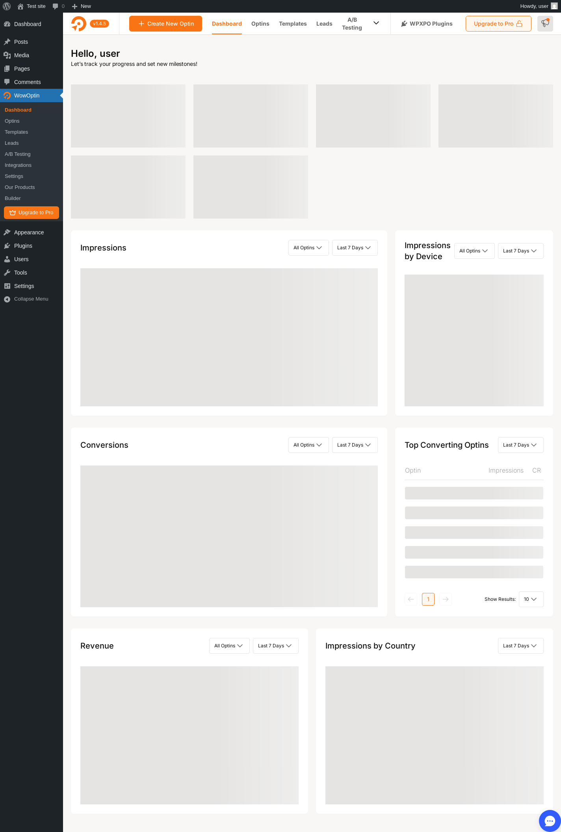Click Create New Optin button

click(165, 24)
